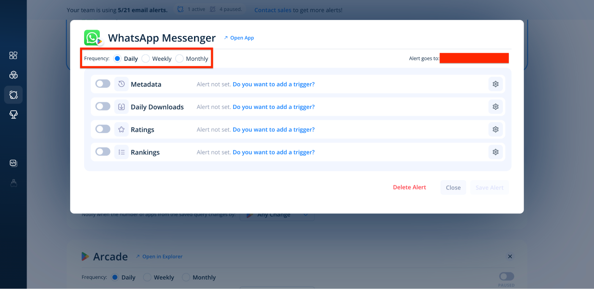Choose Weekly frequency for Arcade alert
Screen dimensions: 594x289
[147, 277]
